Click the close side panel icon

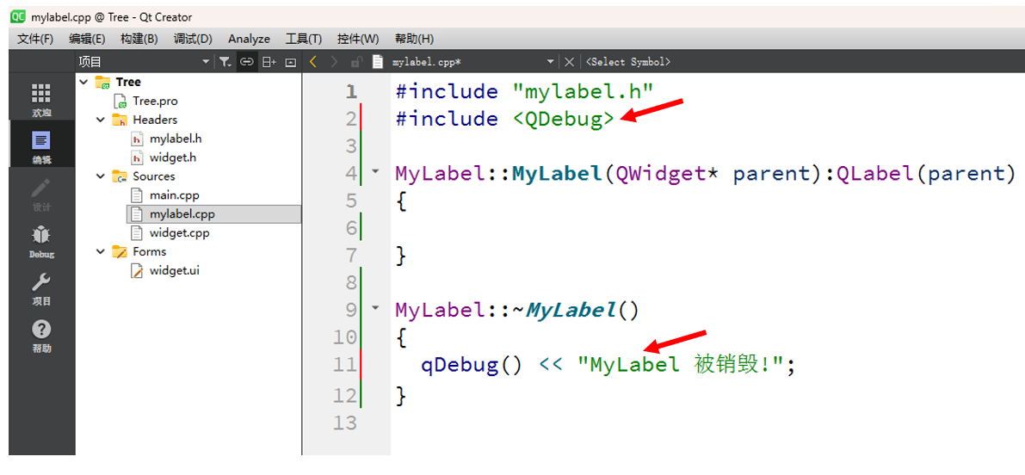point(291,62)
